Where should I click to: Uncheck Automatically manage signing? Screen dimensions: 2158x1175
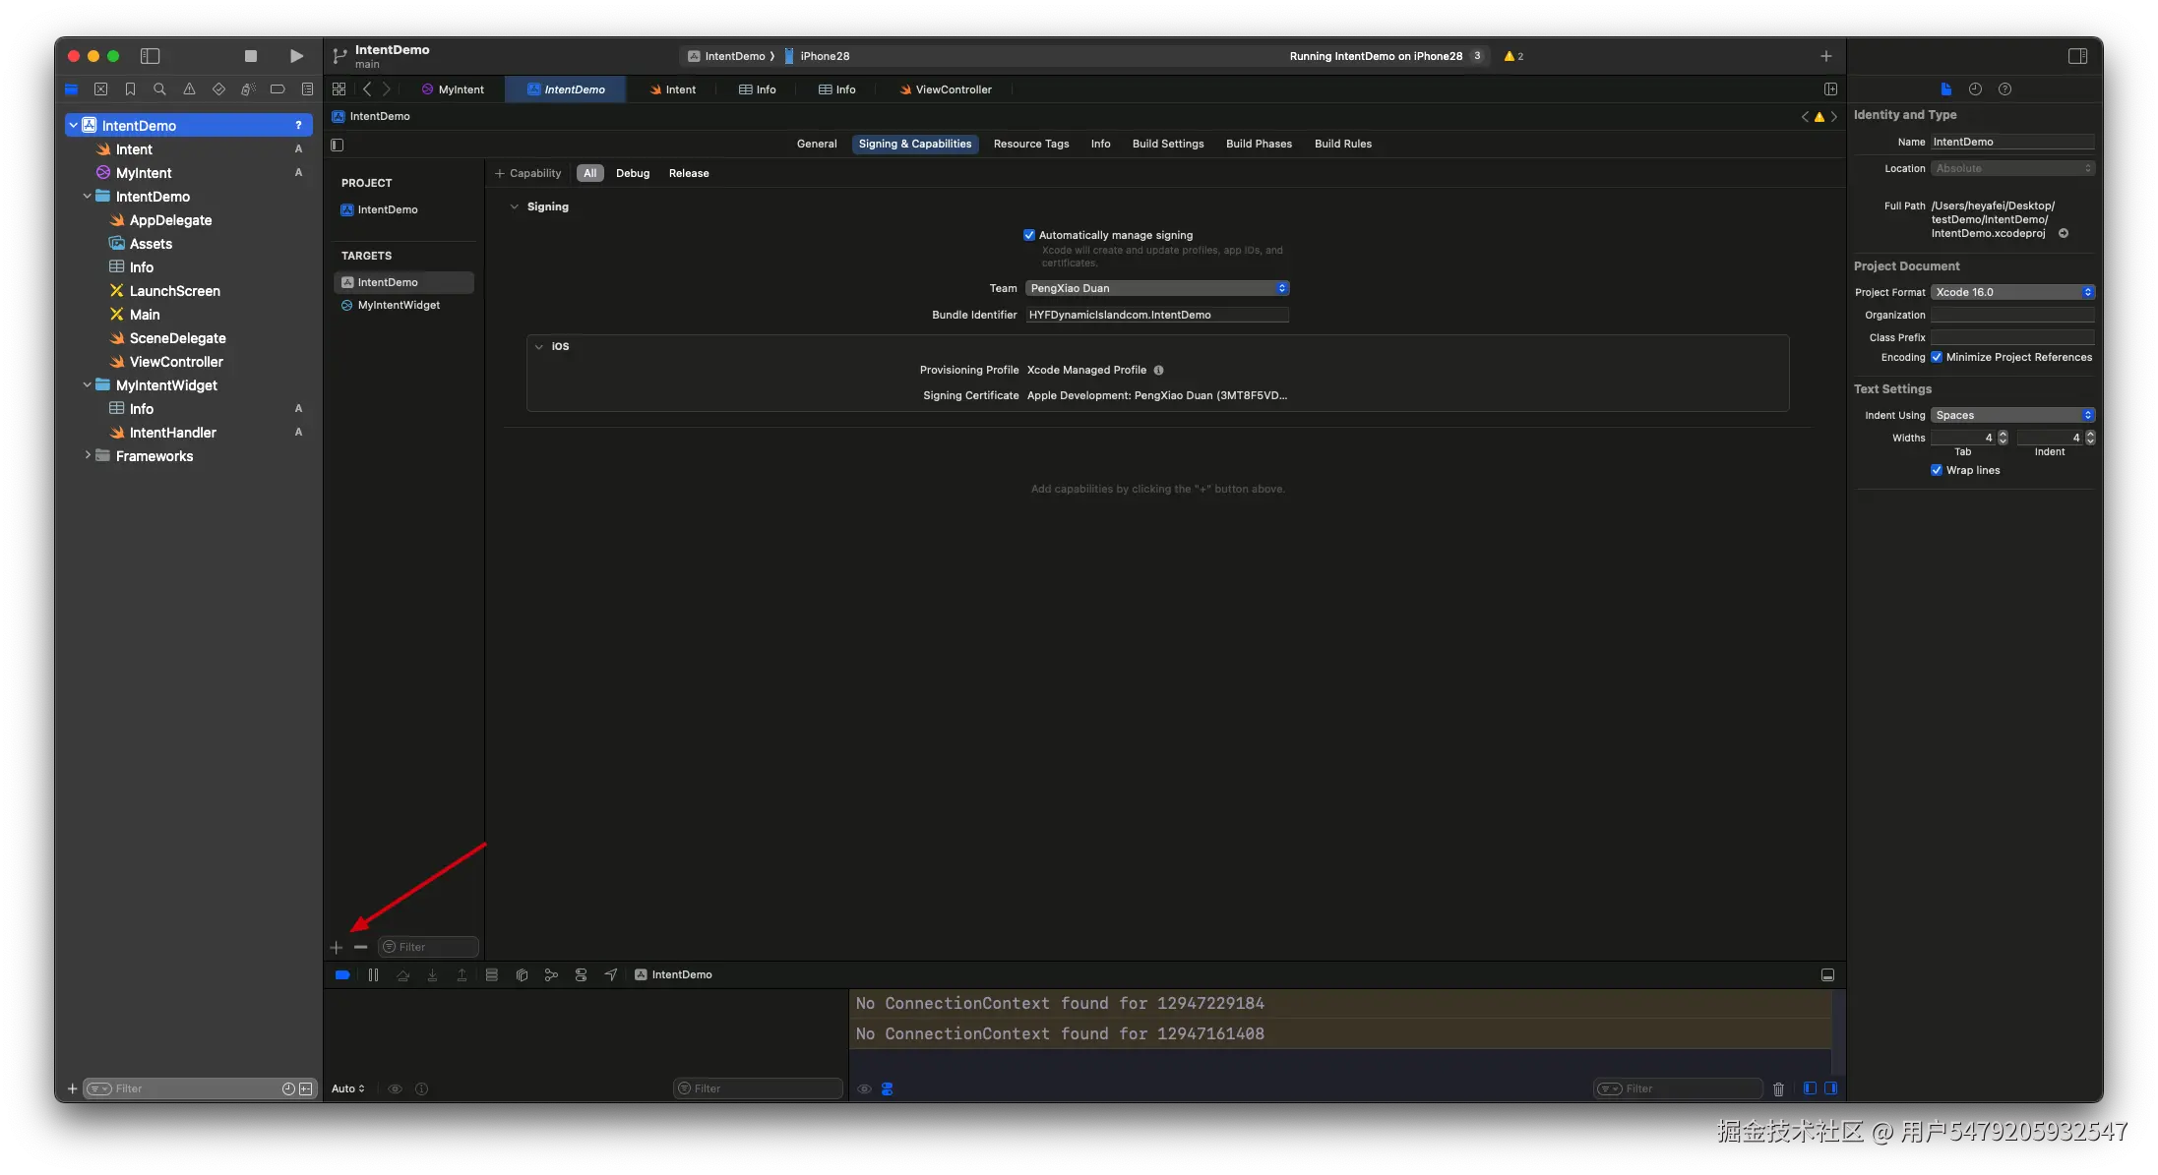click(x=1029, y=235)
